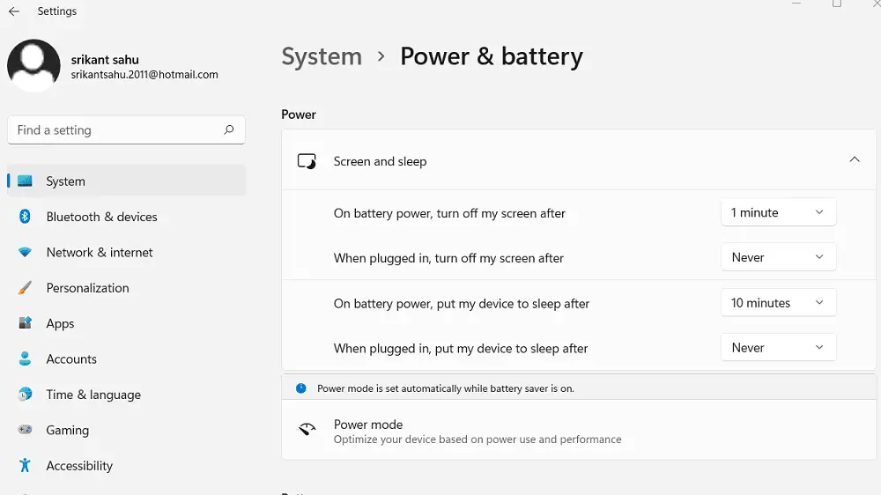Go to System in the breadcrumb
This screenshot has width=881, height=495.
click(322, 57)
